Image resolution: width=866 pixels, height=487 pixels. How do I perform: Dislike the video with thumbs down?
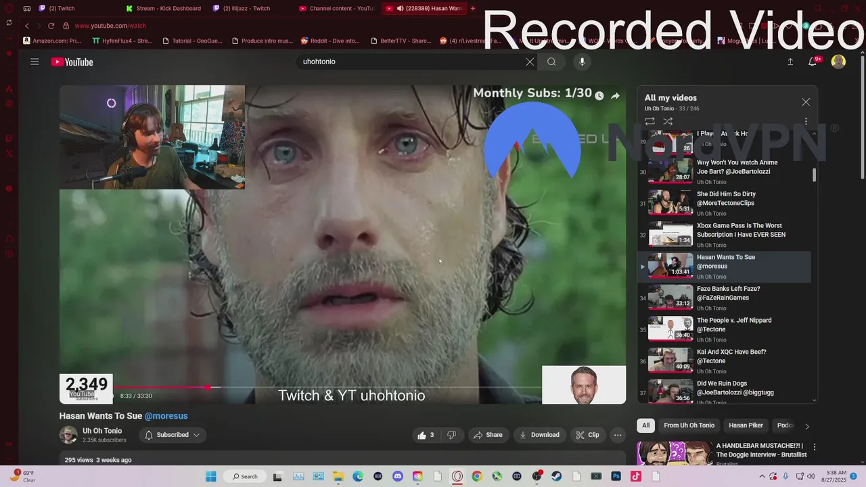point(451,435)
